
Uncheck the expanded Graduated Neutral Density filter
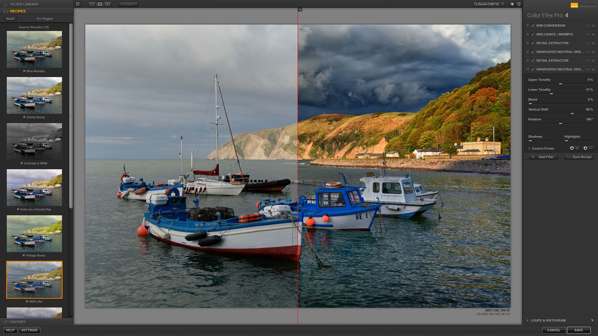[533, 69]
